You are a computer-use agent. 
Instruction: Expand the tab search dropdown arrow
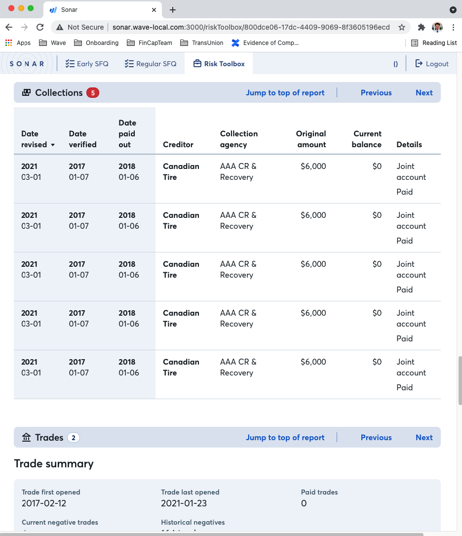click(x=453, y=10)
